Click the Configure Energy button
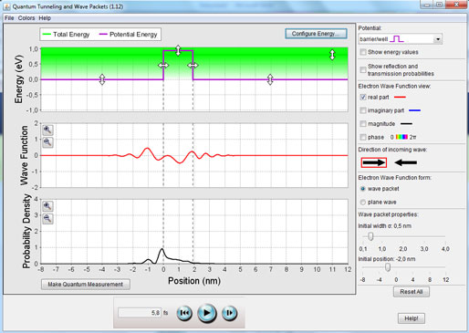The height and width of the screenshot is (333, 469). (x=316, y=34)
